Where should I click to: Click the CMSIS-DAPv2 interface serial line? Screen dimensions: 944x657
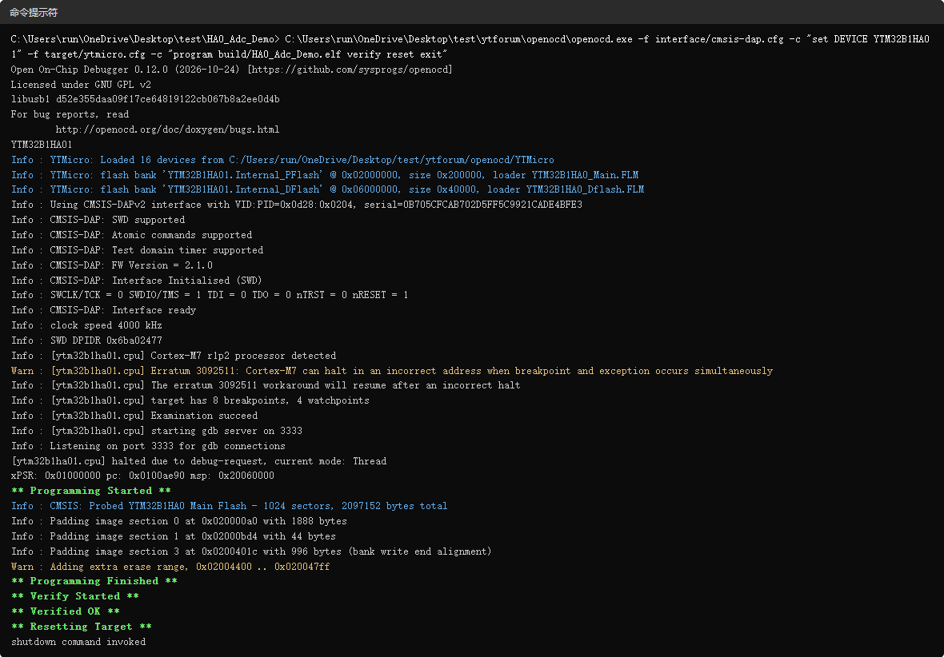(297, 205)
